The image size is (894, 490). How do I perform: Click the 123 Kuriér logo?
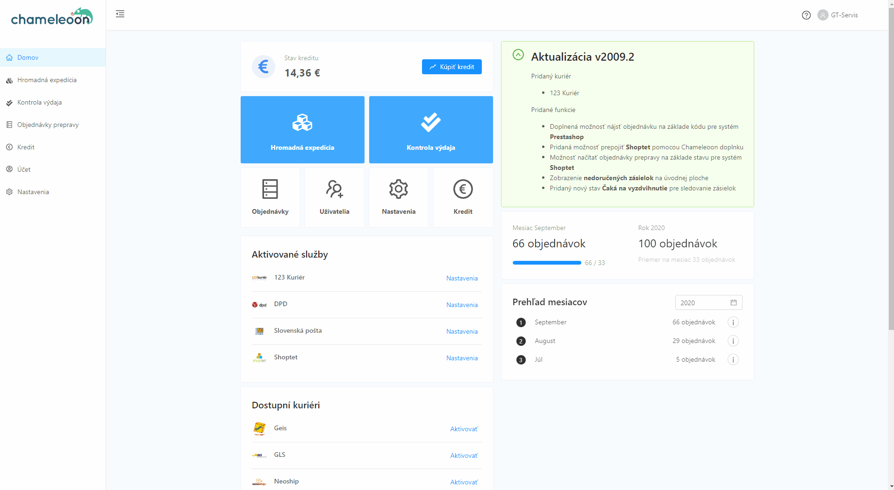coord(259,278)
